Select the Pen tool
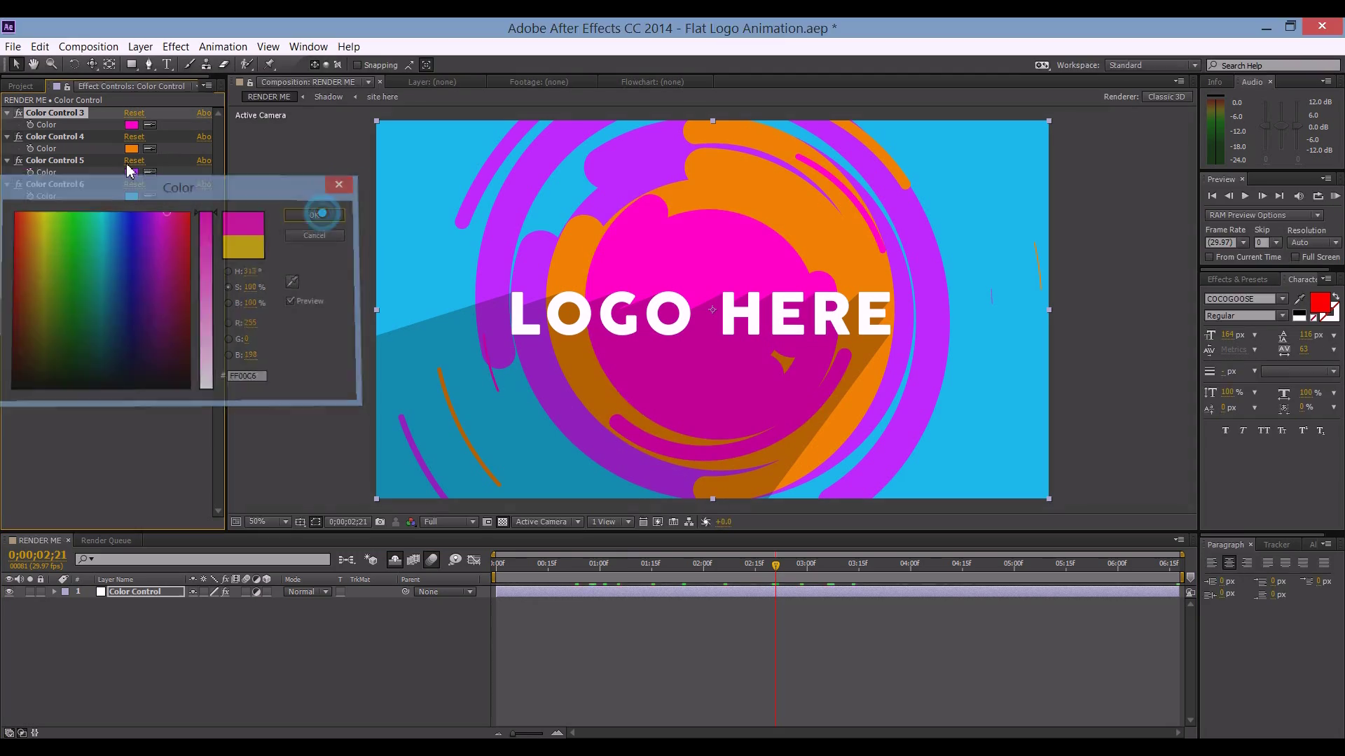The image size is (1345, 756). (x=149, y=64)
